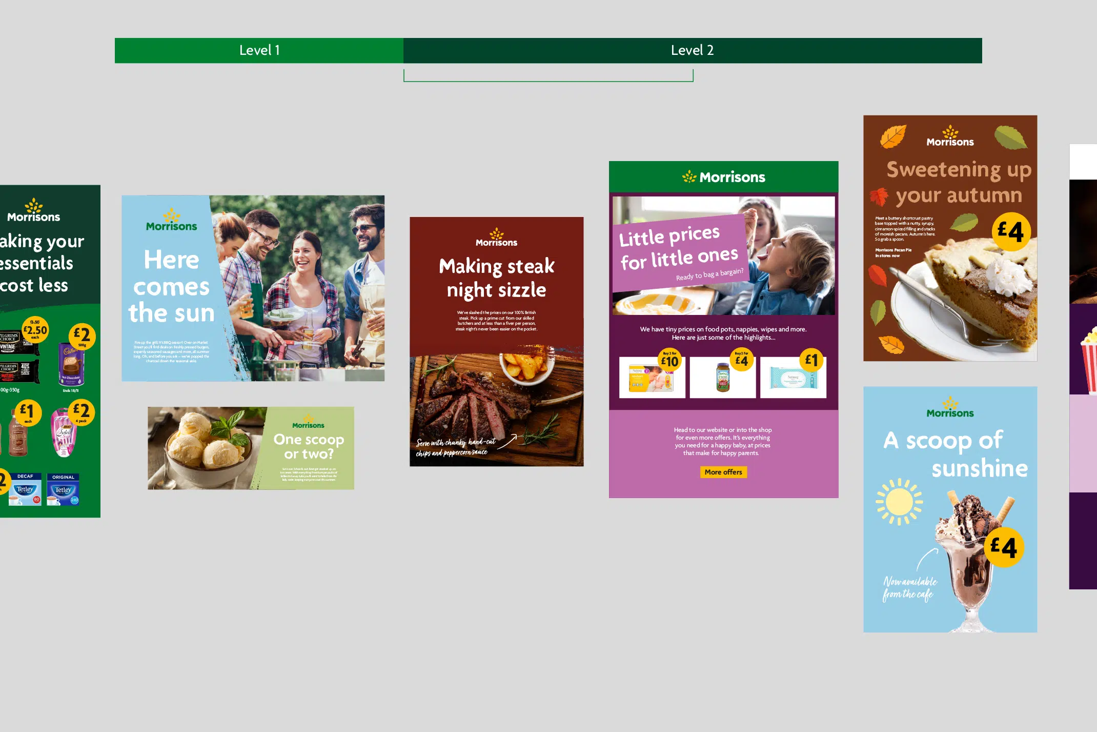Screen dimensions: 1097x732
Task: Click the baby food jar product tile
Action: pos(722,378)
